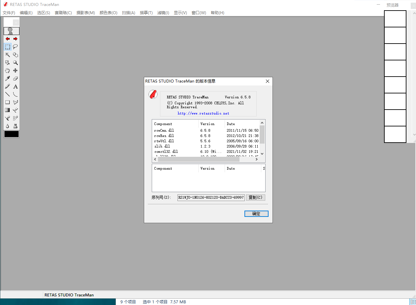This screenshot has width=416, height=305.
Task: Close the 版本信息 dialog with X
Action: click(x=268, y=81)
